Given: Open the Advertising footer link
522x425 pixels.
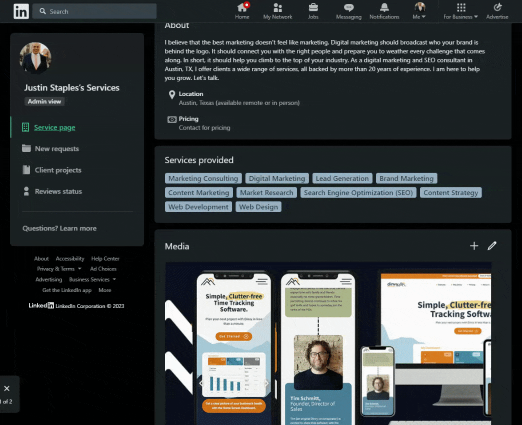Looking at the screenshot, I should 48,279.
